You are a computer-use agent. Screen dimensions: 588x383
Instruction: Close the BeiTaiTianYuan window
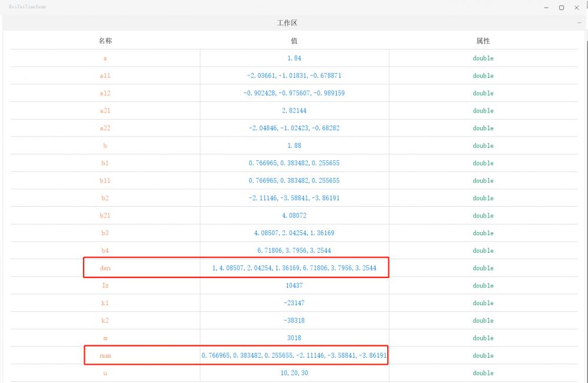(577, 7)
